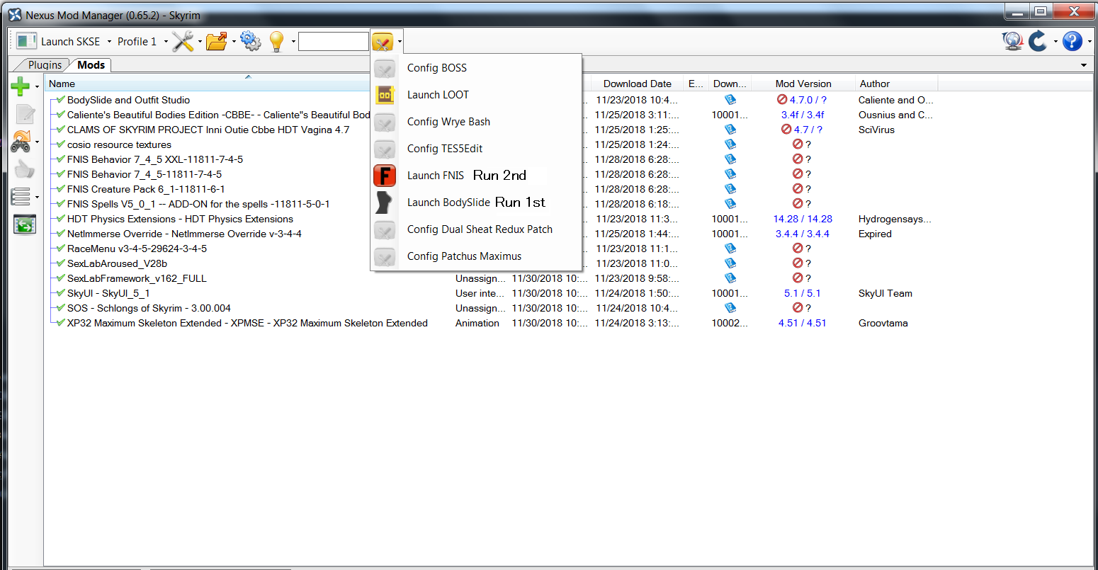Sort by the Name column header
The image size is (1098, 570).
tap(248, 84)
